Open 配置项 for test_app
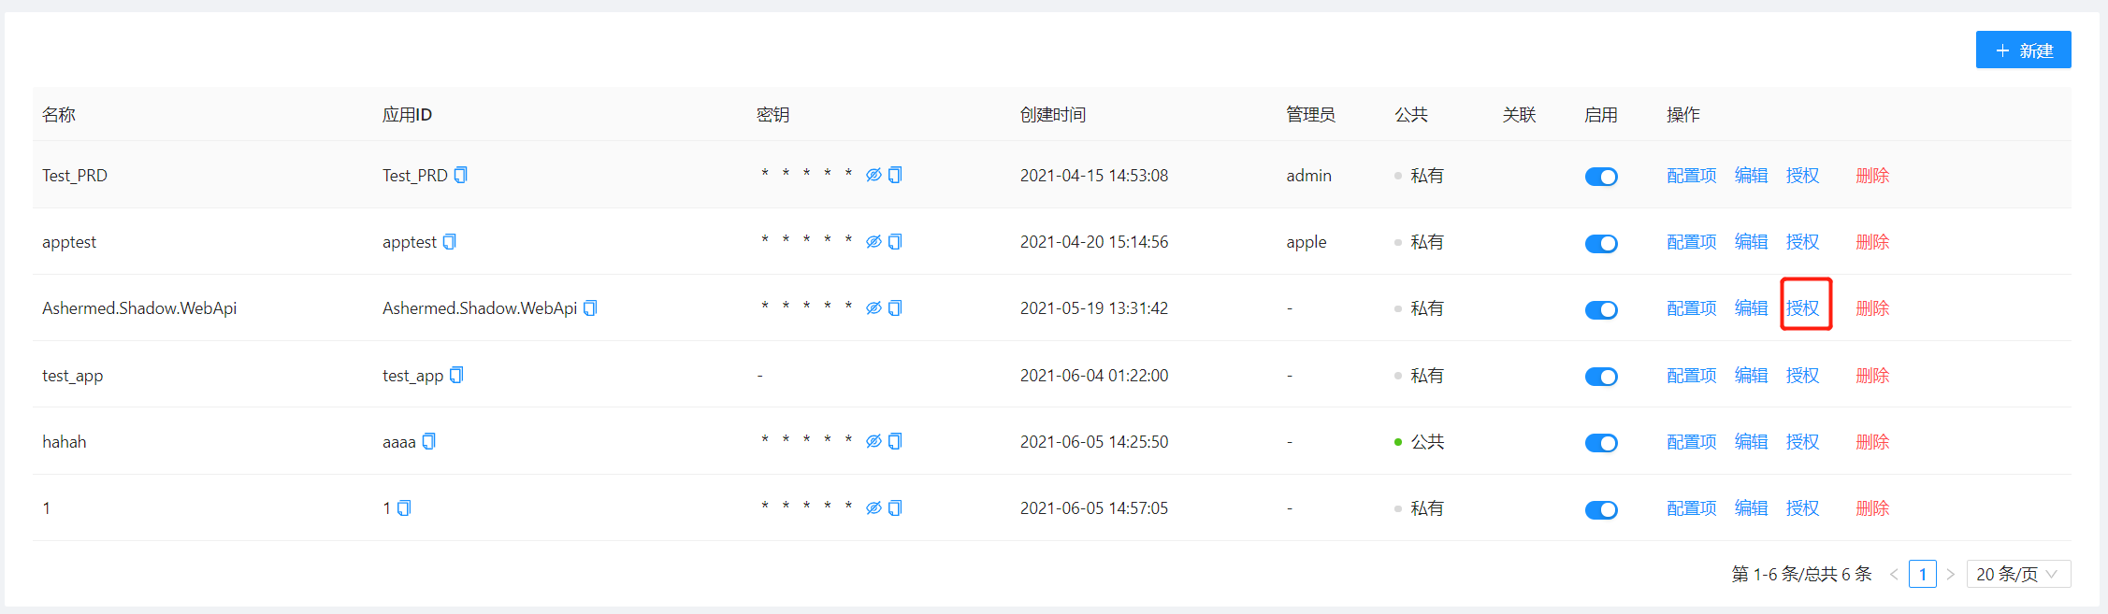Image resolution: width=2108 pixels, height=614 pixels. [1691, 375]
